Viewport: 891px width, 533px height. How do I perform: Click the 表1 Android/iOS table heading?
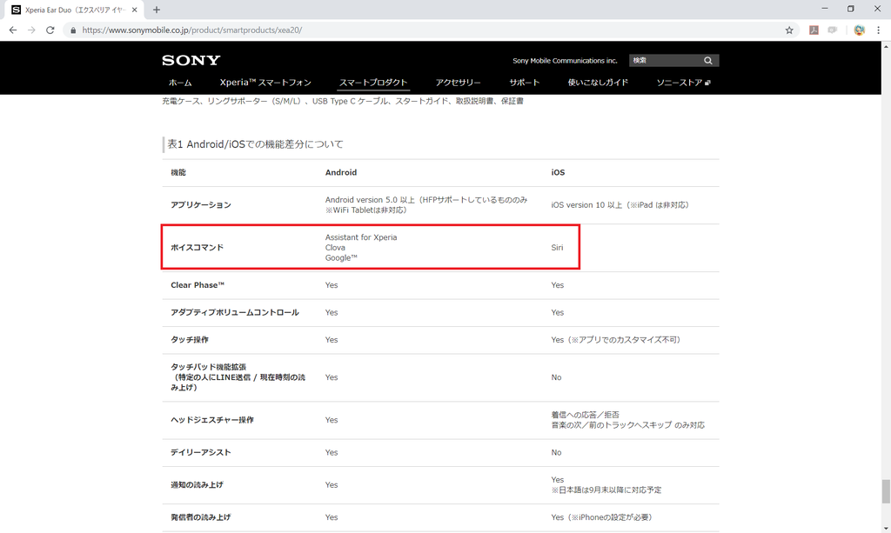click(255, 144)
